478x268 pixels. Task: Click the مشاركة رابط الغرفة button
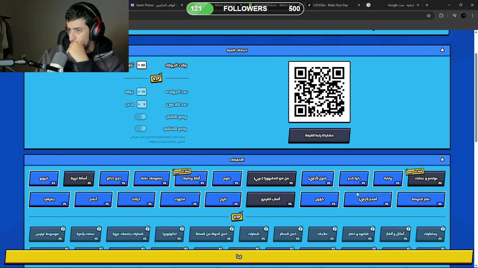point(319,135)
